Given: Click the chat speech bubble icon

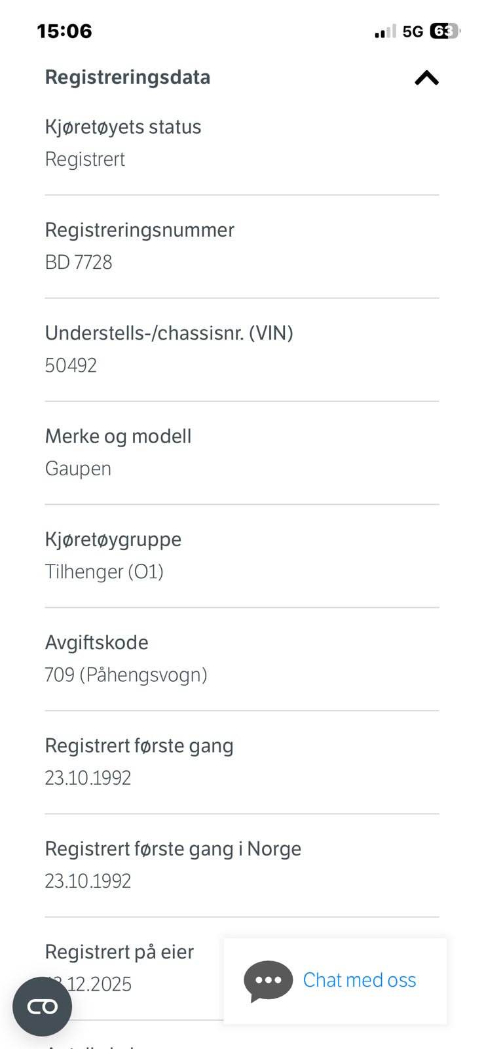Looking at the screenshot, I should [x=268, y=981].
